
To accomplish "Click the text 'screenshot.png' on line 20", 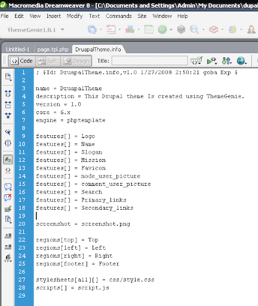I will (106, 224).
